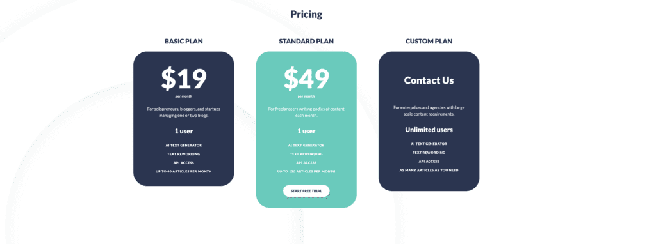This screenshot has height=244, width=656.
Task: Click the solopreneurs description in Basic card
Action: pos(184,112)
